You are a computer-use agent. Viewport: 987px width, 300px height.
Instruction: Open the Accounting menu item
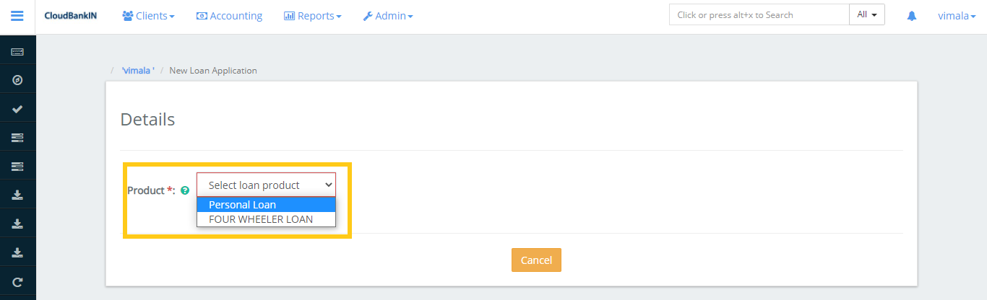click(x=229, y=16)
